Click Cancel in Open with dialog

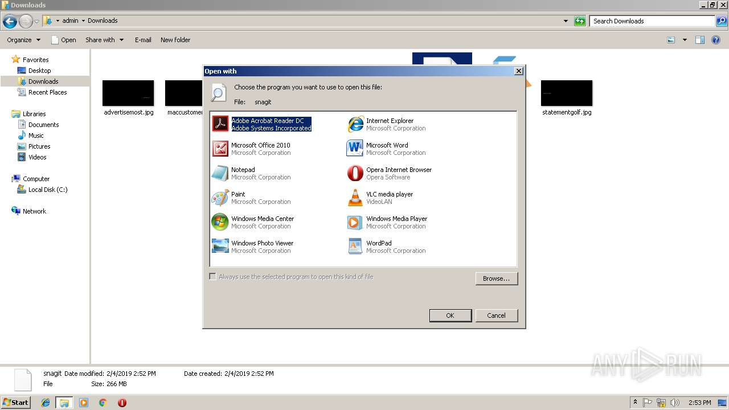(496, 315)
